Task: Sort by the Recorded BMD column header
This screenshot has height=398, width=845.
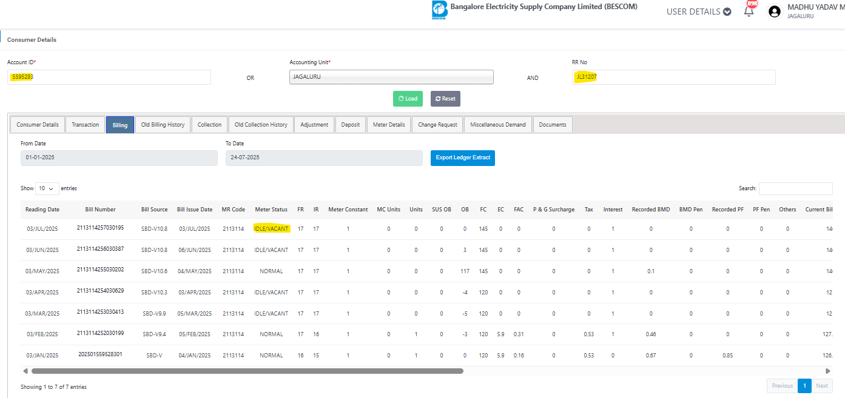Action: point(651,210)
